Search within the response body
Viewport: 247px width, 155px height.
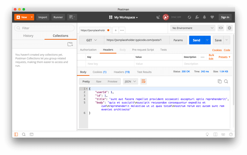coord(226,81)
